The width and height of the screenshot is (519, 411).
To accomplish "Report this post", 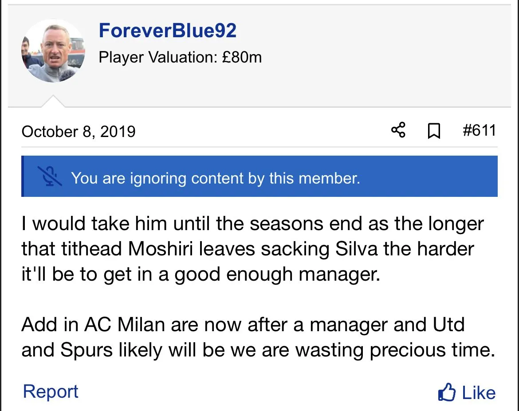I will point(51,392).
